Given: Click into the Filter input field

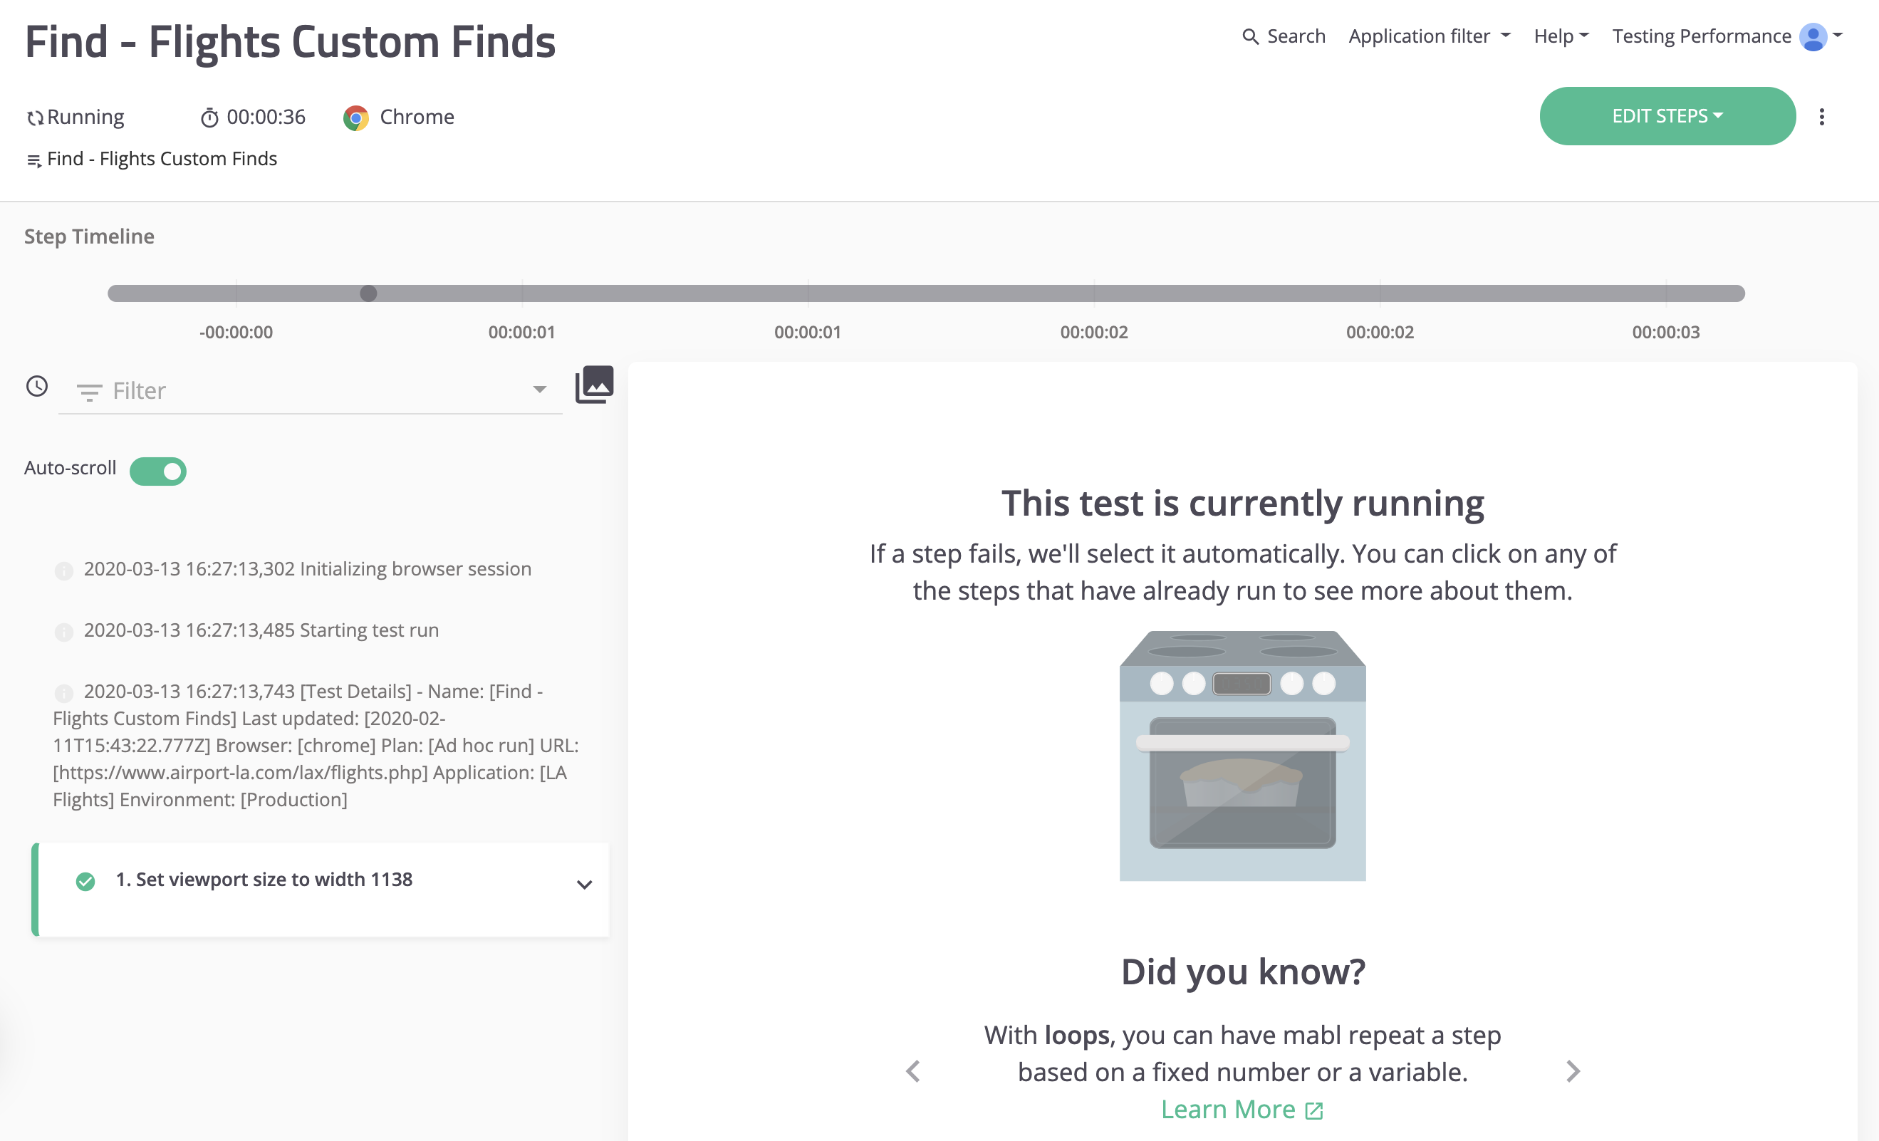Looking at the screenshot, I should coord(311,390).
